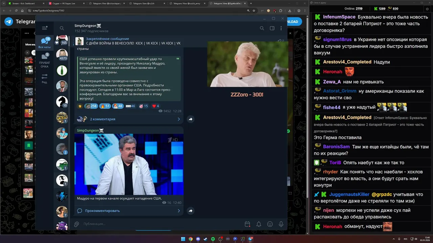The height and width of the screenshot is (243, 433).
Task: Click username JuggernautsKiller in chat
Action: 349,194
